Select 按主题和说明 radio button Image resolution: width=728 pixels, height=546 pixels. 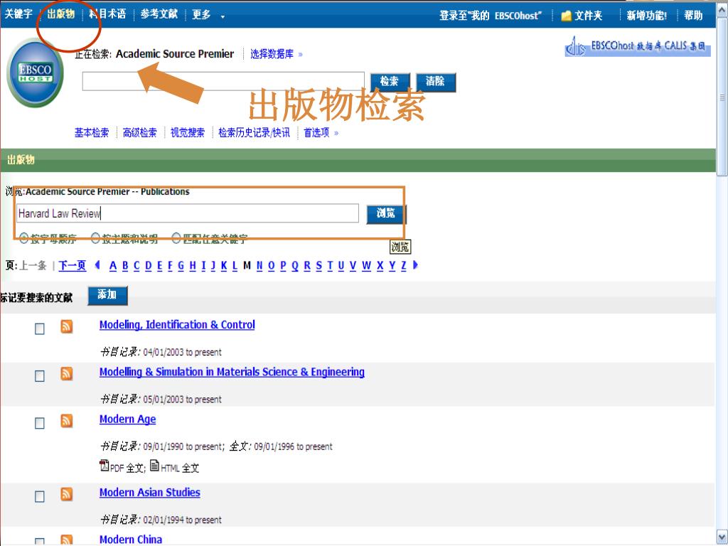point(95,238)
